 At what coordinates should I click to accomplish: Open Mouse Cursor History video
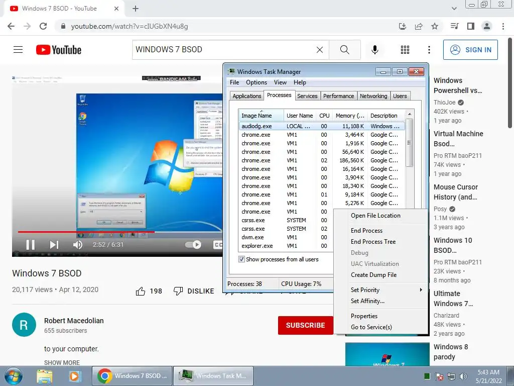(x=456, y=192)
